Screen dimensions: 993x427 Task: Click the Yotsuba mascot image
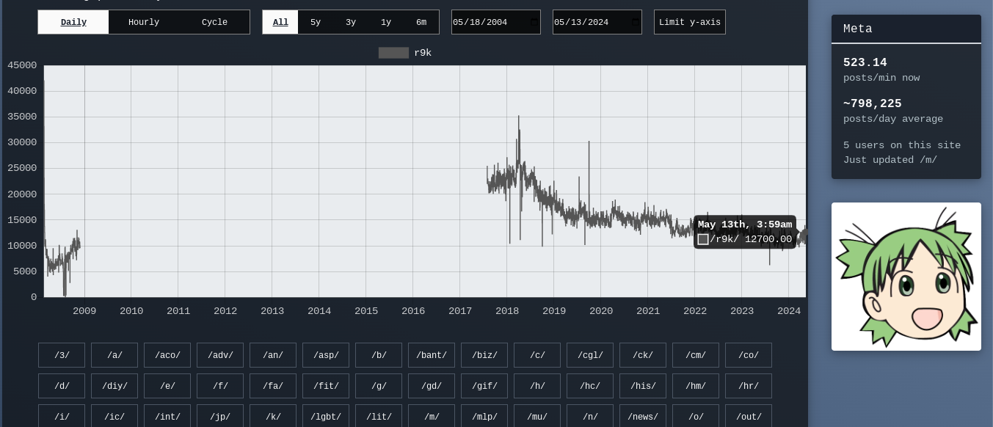906,277
